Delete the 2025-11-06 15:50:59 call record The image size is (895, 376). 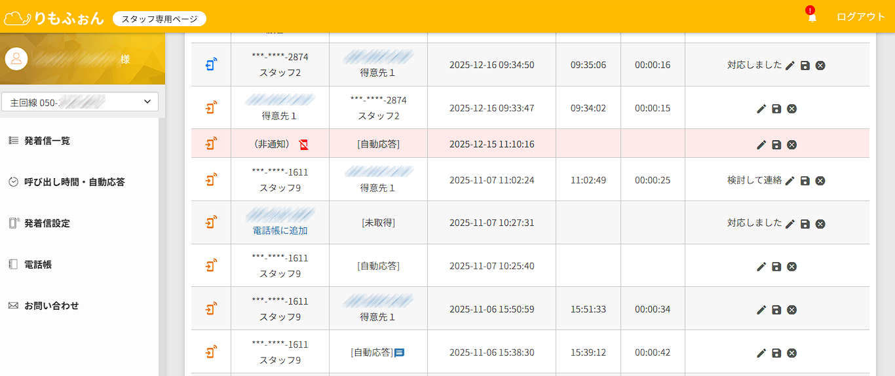tap(791, 310)
